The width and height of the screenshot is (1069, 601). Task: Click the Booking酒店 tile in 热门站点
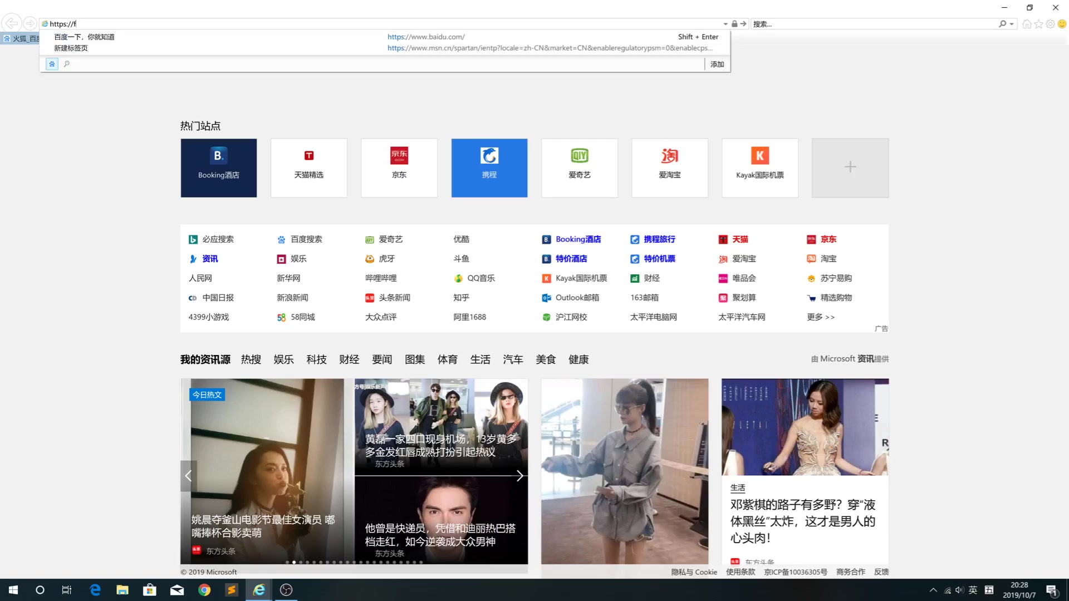tap(218, 168)
